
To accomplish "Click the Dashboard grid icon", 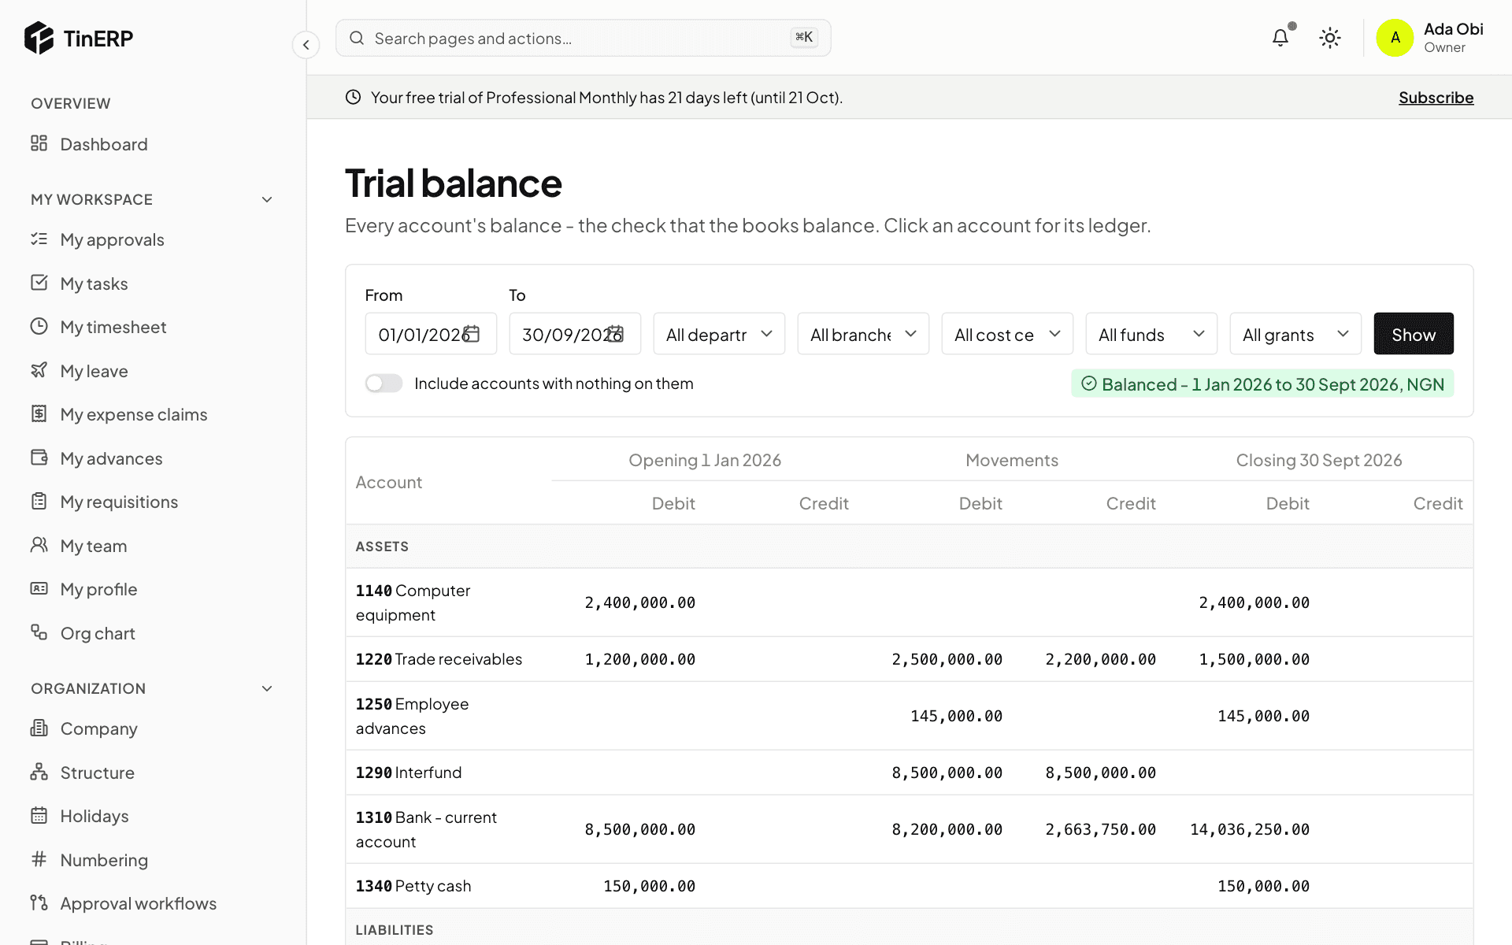I will pyautogui.click(x=39, y=143).
